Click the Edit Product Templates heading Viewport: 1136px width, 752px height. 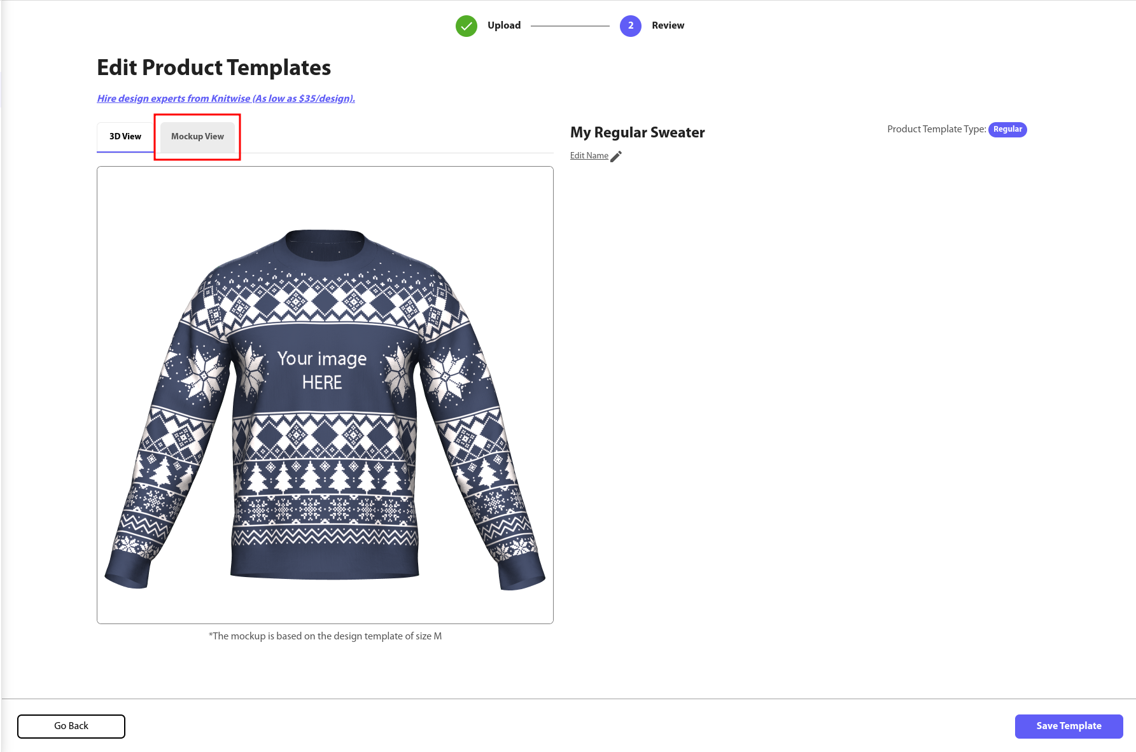click(214, 67)
